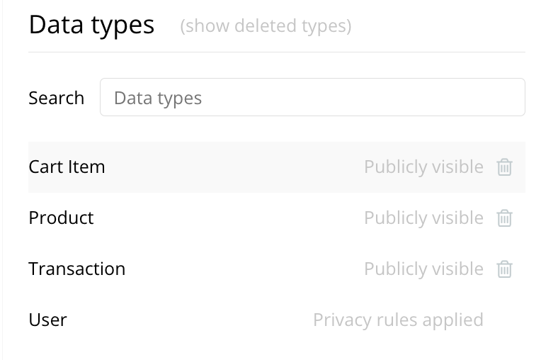Click the empty space in the User row
Screen dimensions: 541x360
[x=190, y=320]
